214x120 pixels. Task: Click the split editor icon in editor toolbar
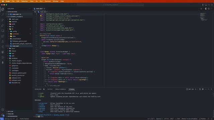(x=209, y=9)
